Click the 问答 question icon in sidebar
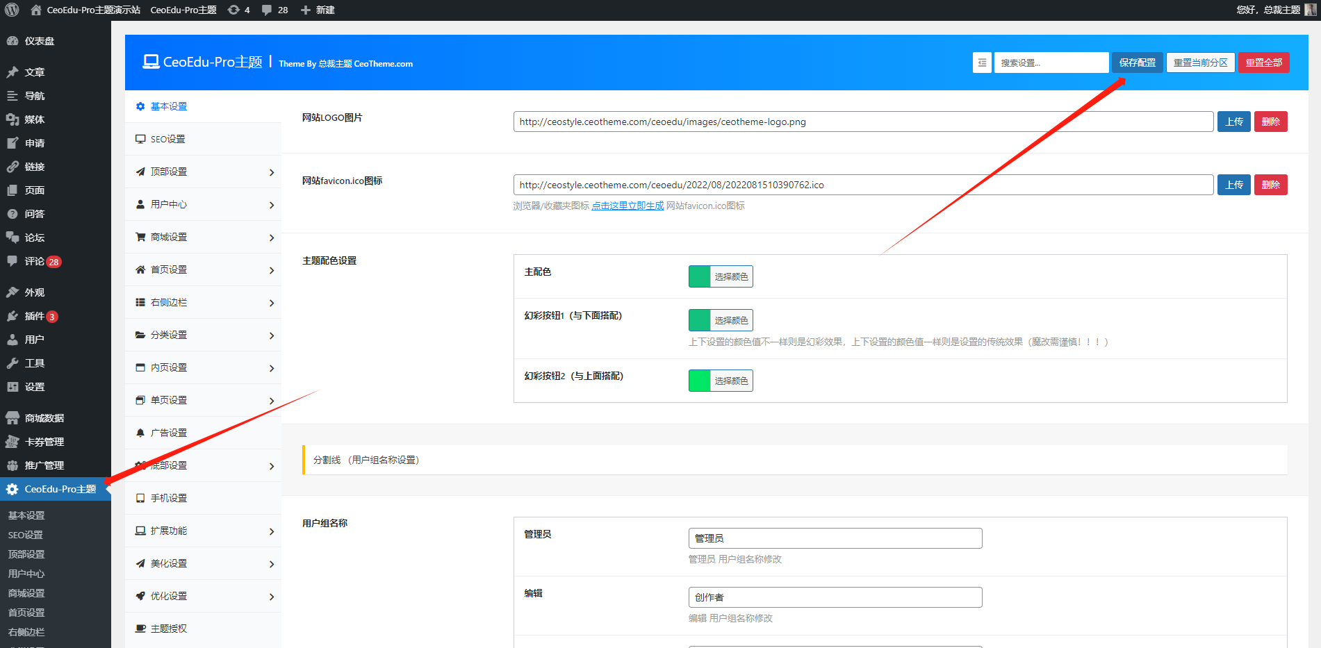Screen dimensions: 1321x648 tap(13, 214)
